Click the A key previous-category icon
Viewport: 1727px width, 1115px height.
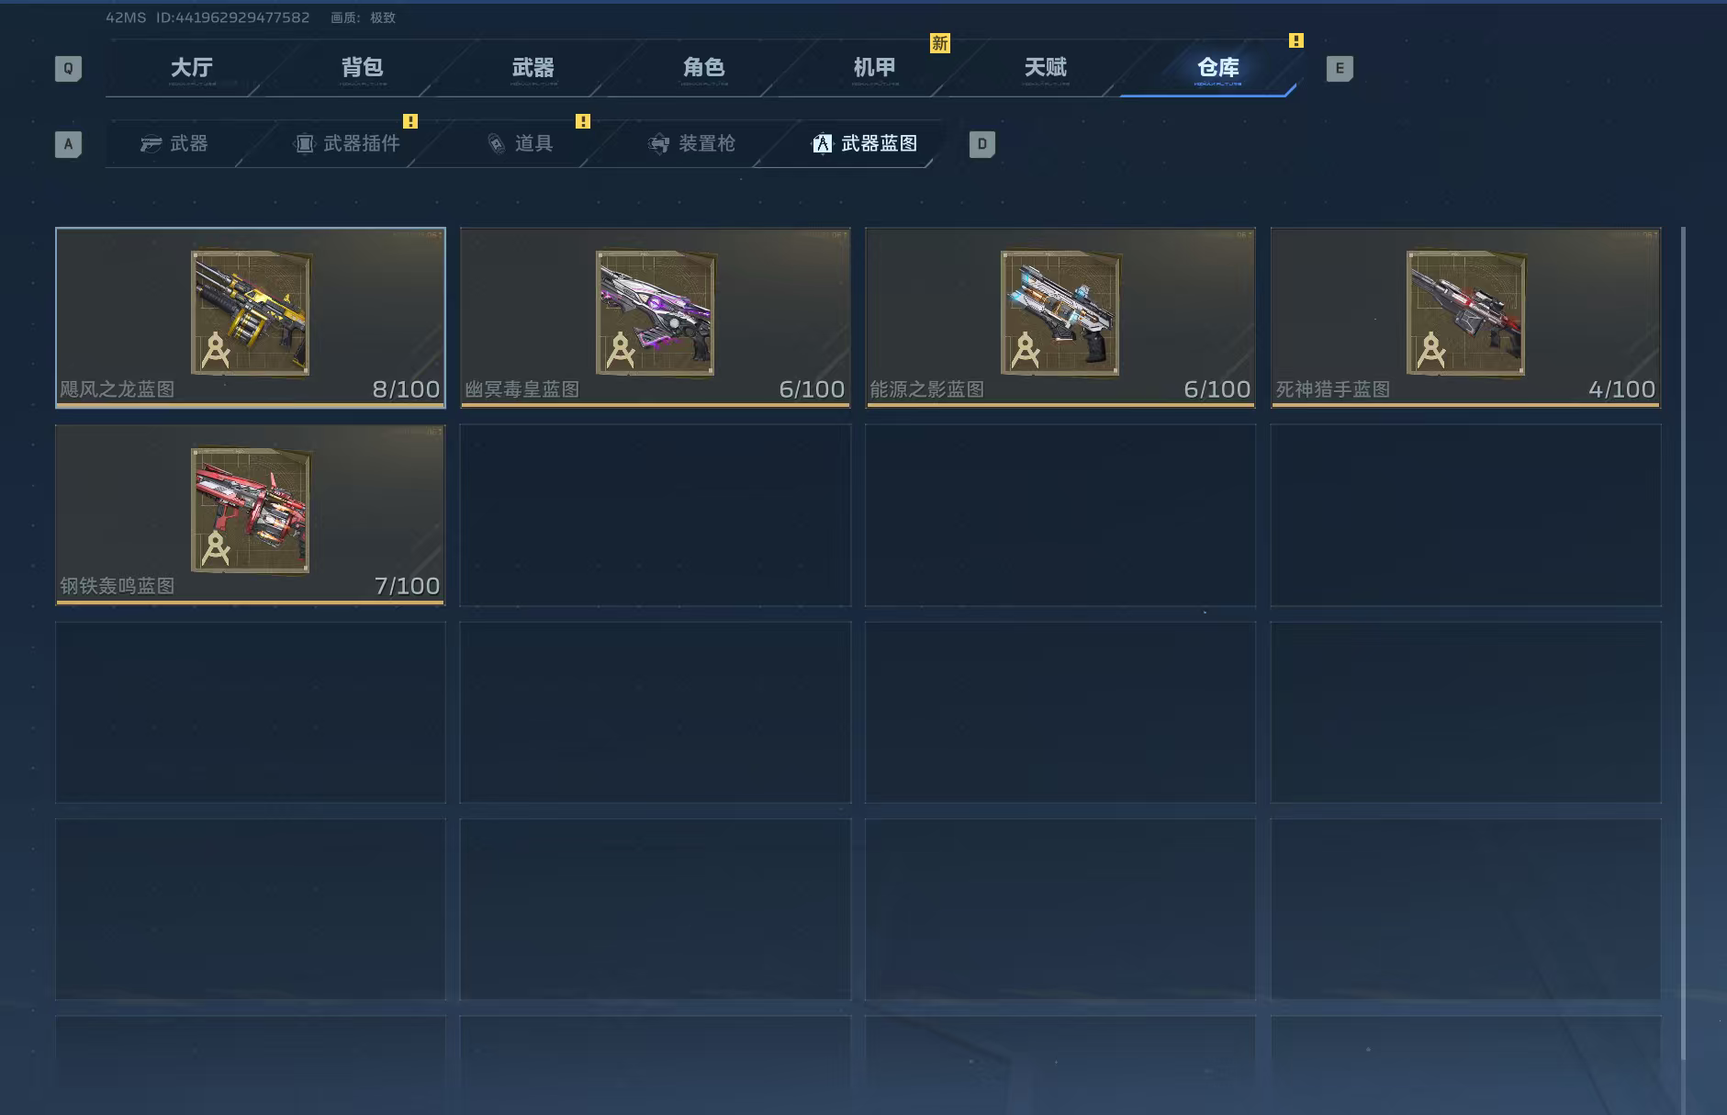(68, 144)
